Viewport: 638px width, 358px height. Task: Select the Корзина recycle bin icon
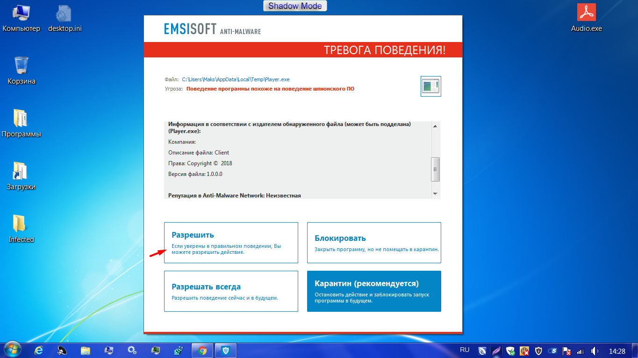[x=22, y=71]
